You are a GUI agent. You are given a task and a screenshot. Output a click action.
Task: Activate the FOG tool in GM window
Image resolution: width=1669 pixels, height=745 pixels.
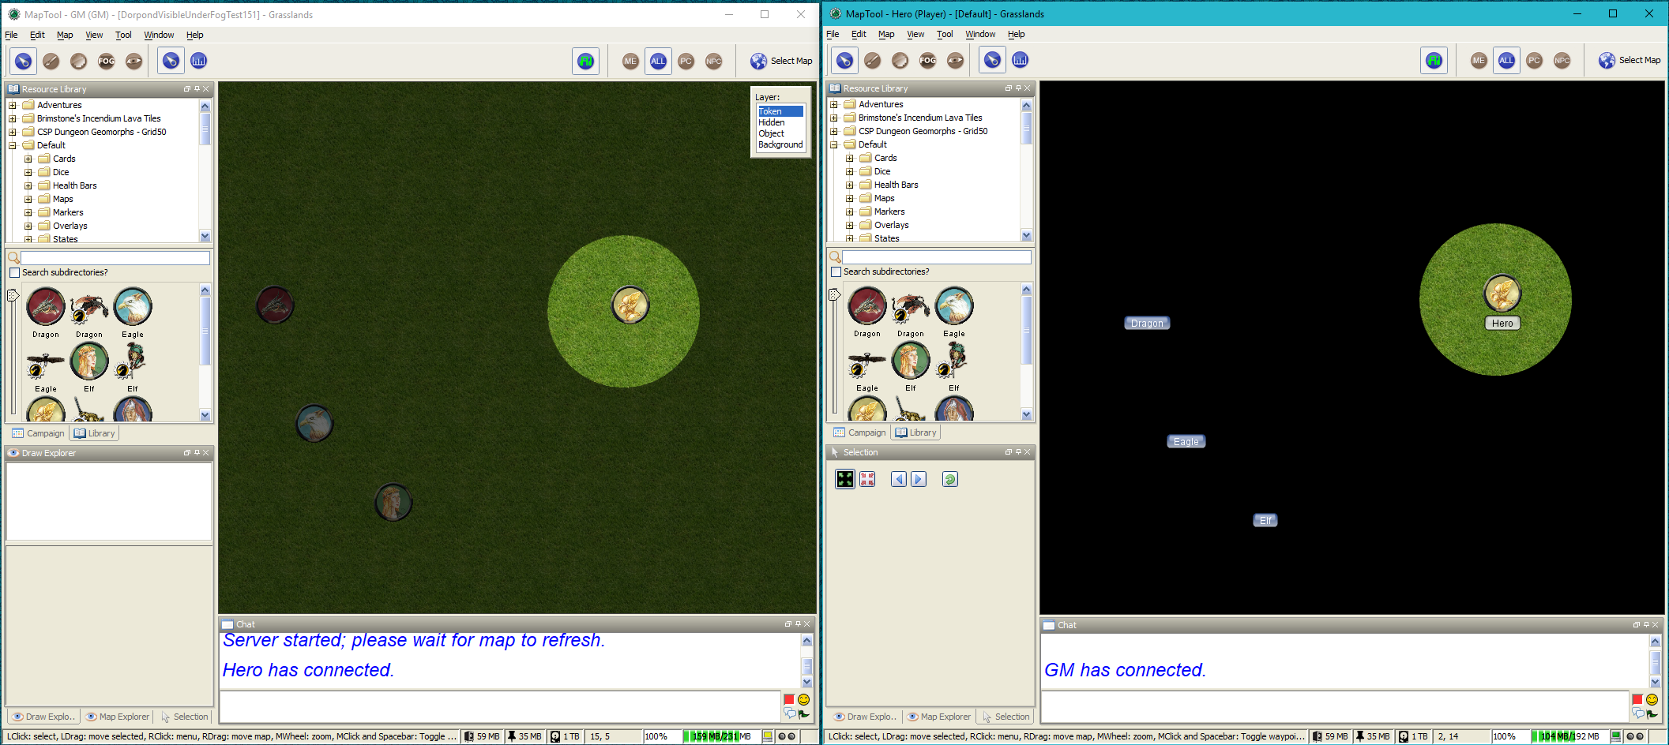coord(106,61)
